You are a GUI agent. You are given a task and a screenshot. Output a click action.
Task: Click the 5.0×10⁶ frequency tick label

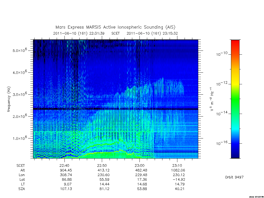[x=20, y=50]
